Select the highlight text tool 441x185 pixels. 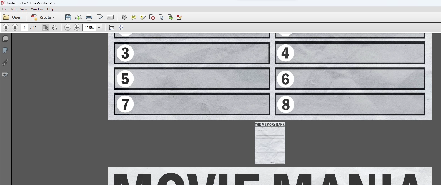[x=143, y=17]
